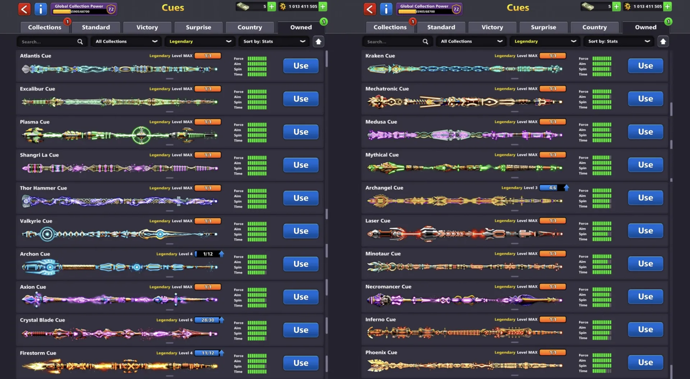Jump to top with left panel's up-arrow icon
690x379 pixels.
pos(318,42)
